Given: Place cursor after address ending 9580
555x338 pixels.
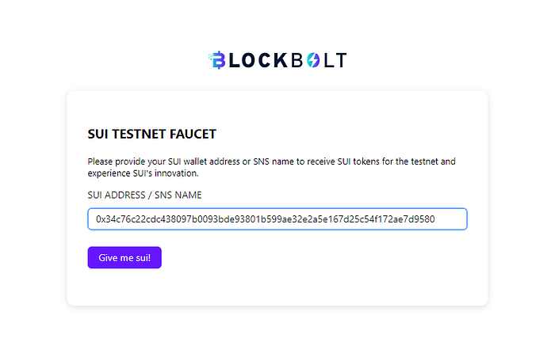Looking at the screenshot, I should [435, 219].
